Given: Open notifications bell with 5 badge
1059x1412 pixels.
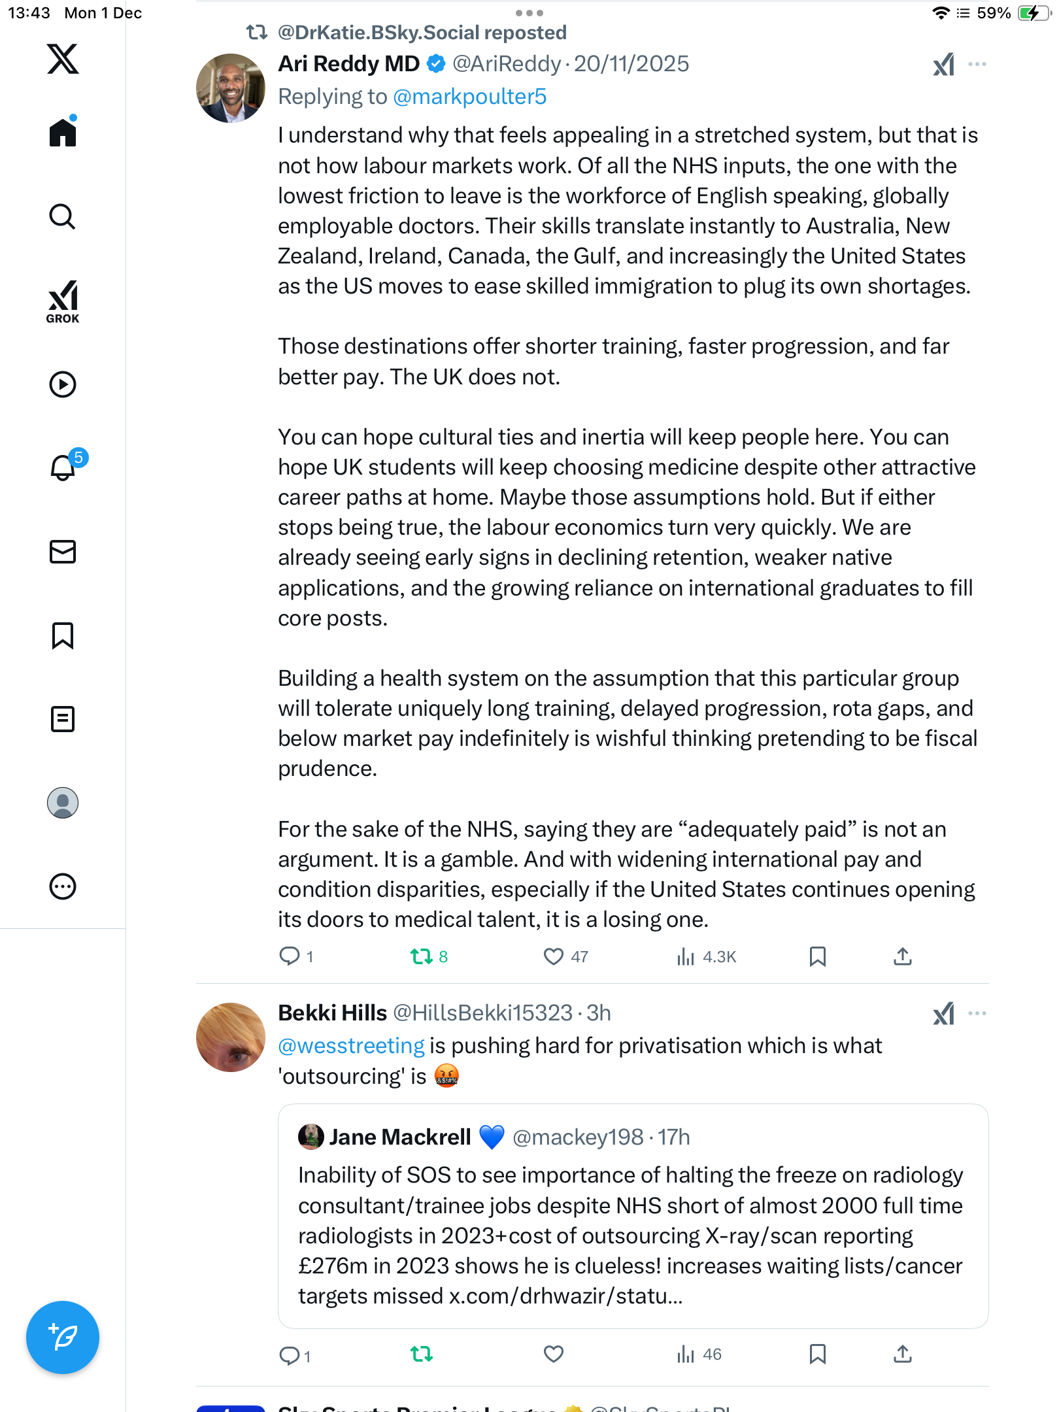Looking at the screenshot, I should coord(63,467).
